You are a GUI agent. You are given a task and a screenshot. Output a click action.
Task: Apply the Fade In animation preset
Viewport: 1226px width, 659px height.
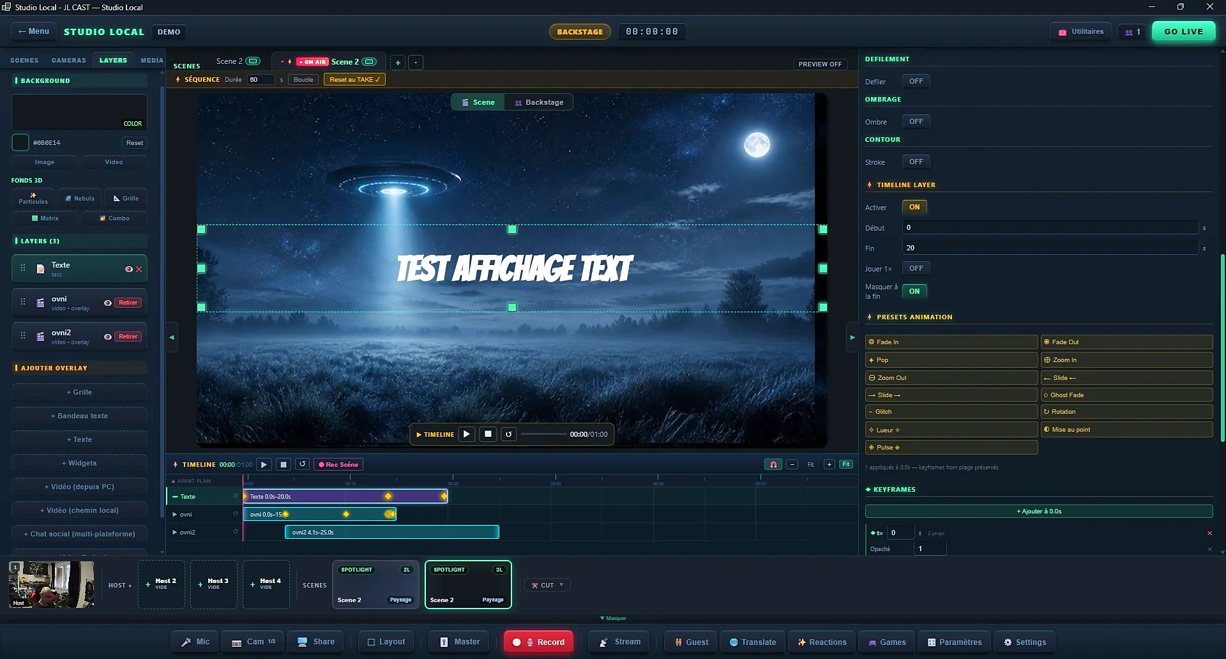(951, 342)
